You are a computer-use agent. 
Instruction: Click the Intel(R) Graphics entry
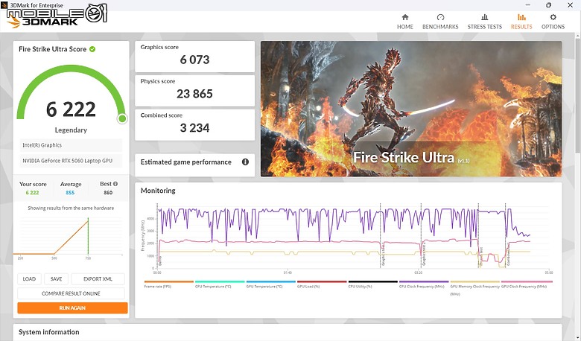(x=71, y=145)
